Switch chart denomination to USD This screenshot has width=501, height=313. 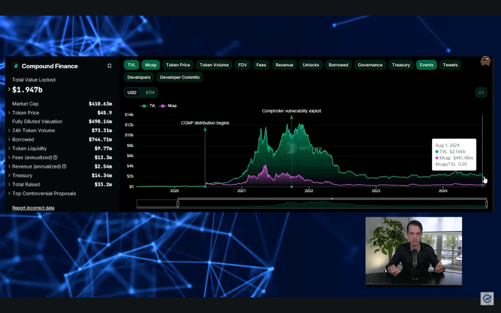point(132,93)
